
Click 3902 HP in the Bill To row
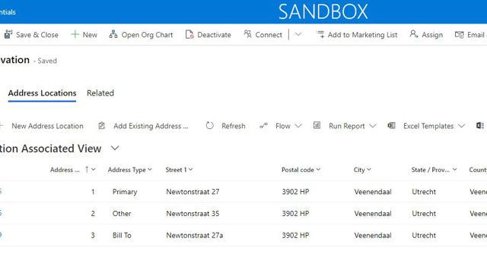point(295,235)
